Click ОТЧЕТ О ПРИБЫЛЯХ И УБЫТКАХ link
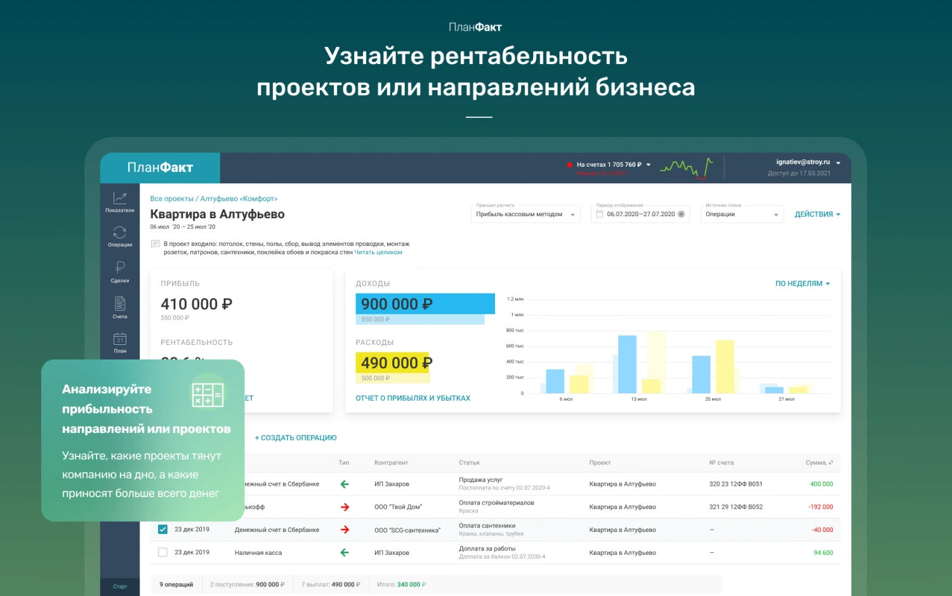 [x=413, y=398]
